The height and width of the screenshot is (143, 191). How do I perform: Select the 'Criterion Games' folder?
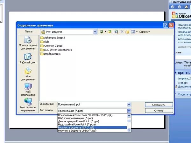(x=51, y=46)
